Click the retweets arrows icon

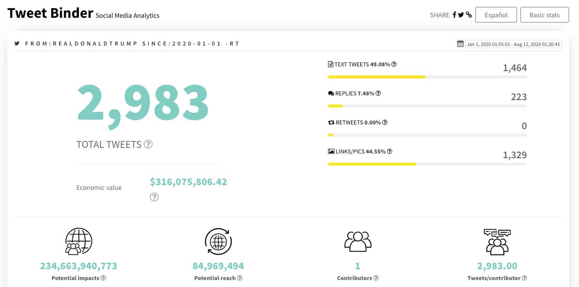coord(331,122)
